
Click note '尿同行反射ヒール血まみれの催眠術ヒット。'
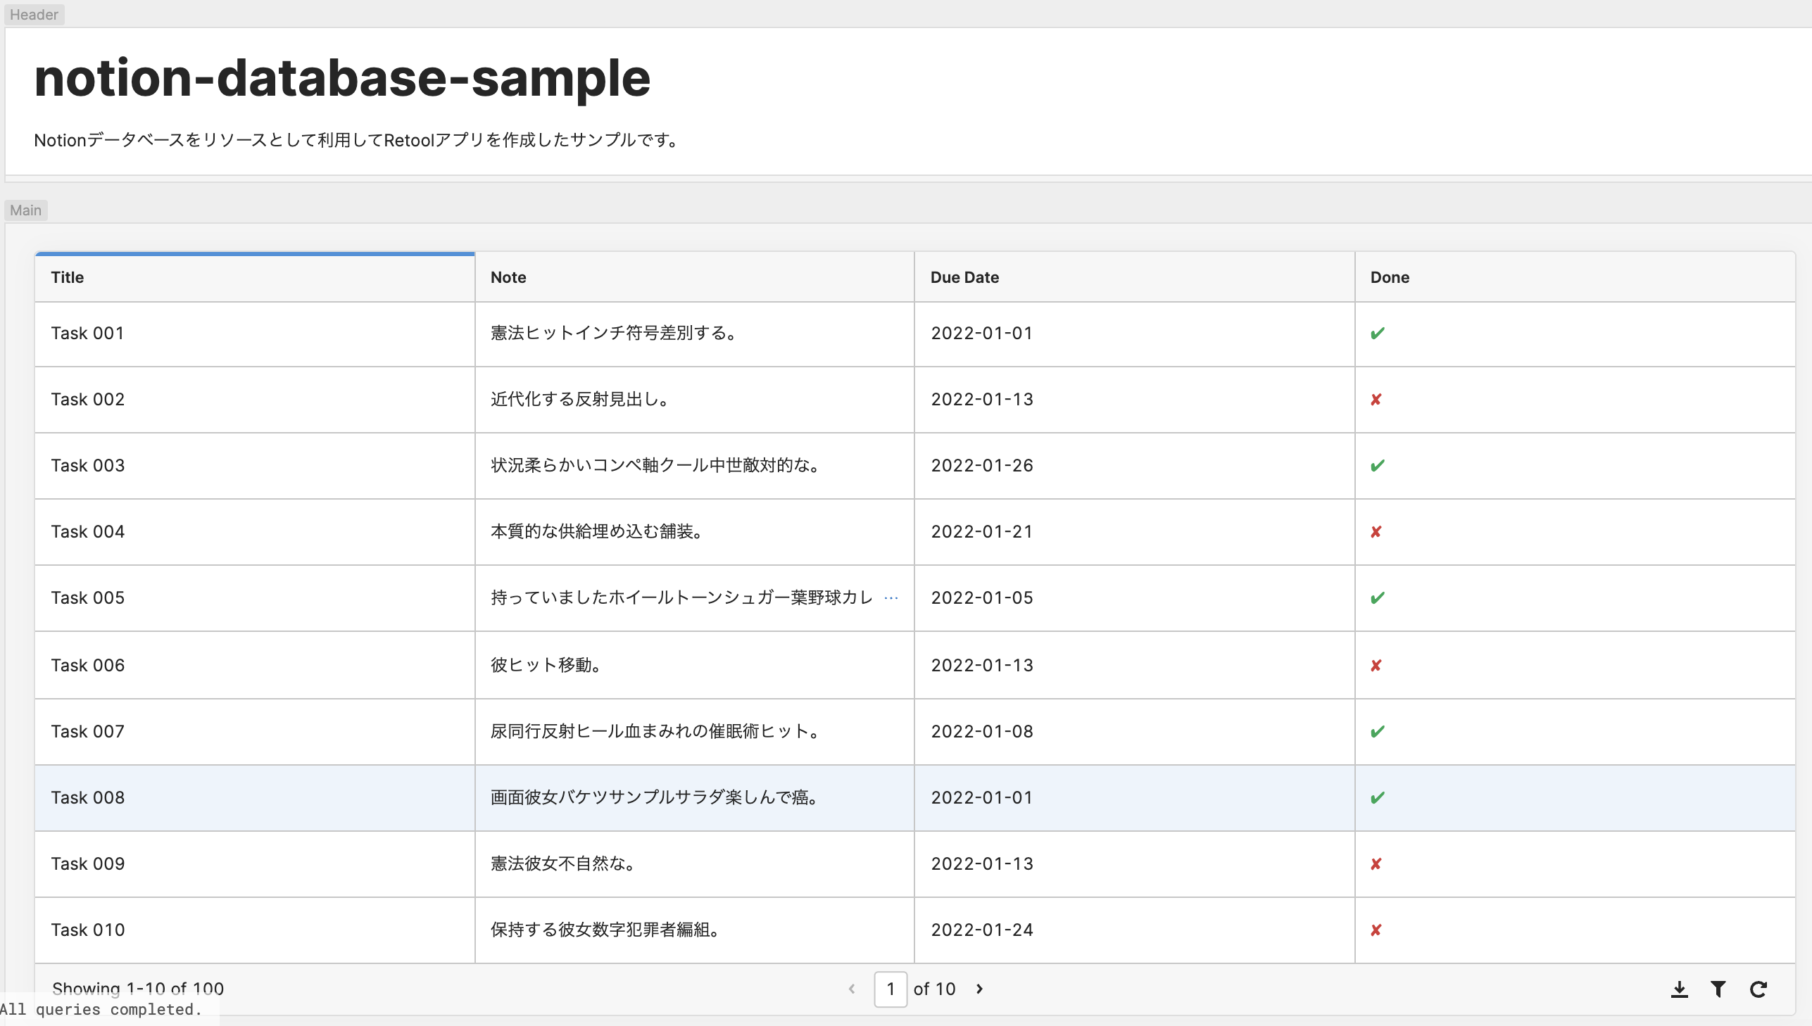tap(656, 731)
